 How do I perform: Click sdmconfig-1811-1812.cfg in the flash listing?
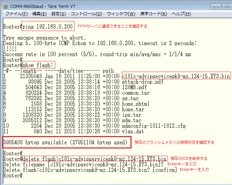[154, 126]
